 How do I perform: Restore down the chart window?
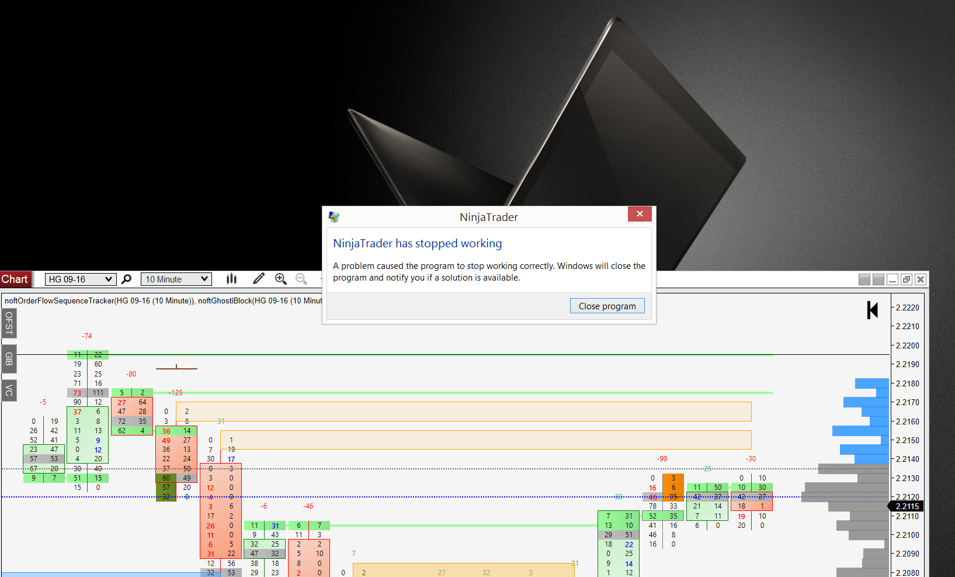[907, 279]
